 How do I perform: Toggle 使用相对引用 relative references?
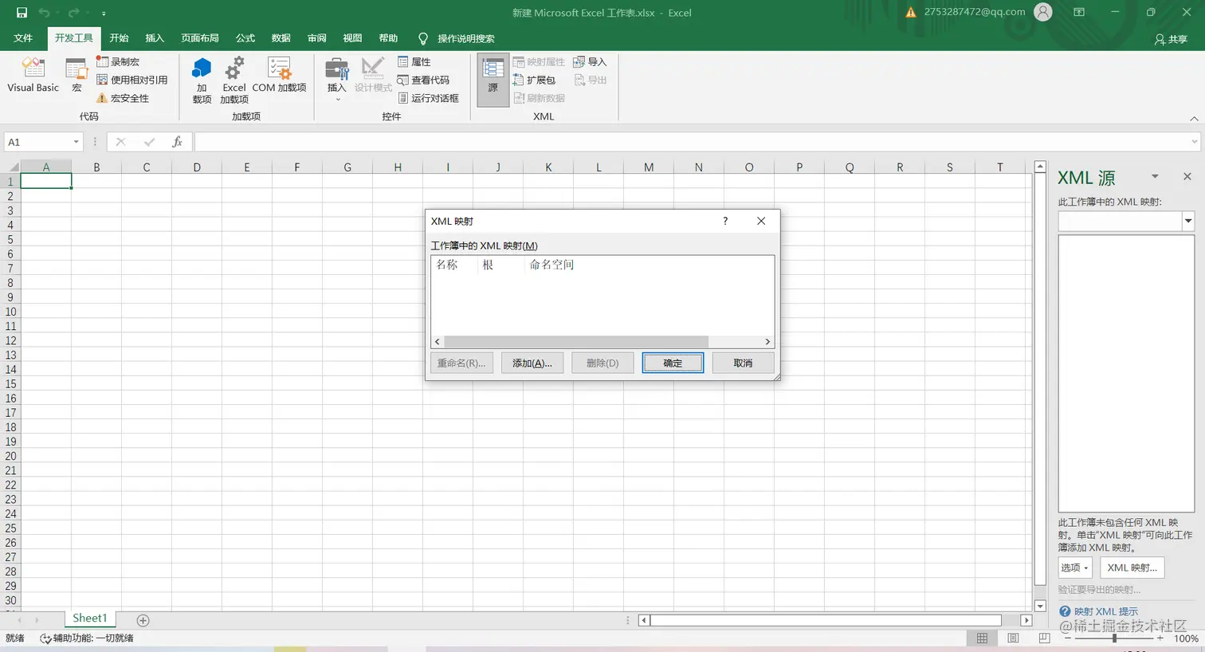click(132, 80)
